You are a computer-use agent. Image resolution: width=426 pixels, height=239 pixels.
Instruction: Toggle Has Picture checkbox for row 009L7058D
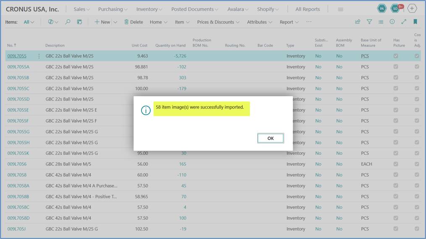point(395,218)
